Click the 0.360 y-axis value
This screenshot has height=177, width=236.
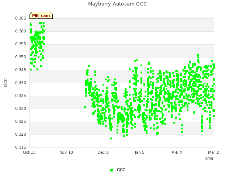pos(21,31)
